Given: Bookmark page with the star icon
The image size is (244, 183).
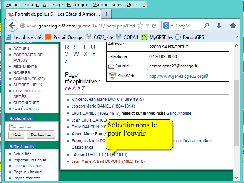Looking at the screenshot, I should click(140, 26).
